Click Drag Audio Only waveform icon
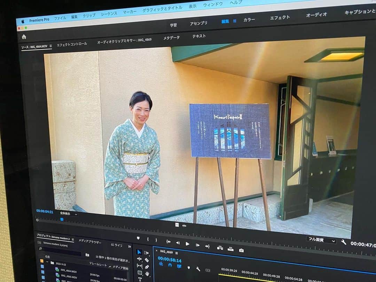 coord(184,226)
